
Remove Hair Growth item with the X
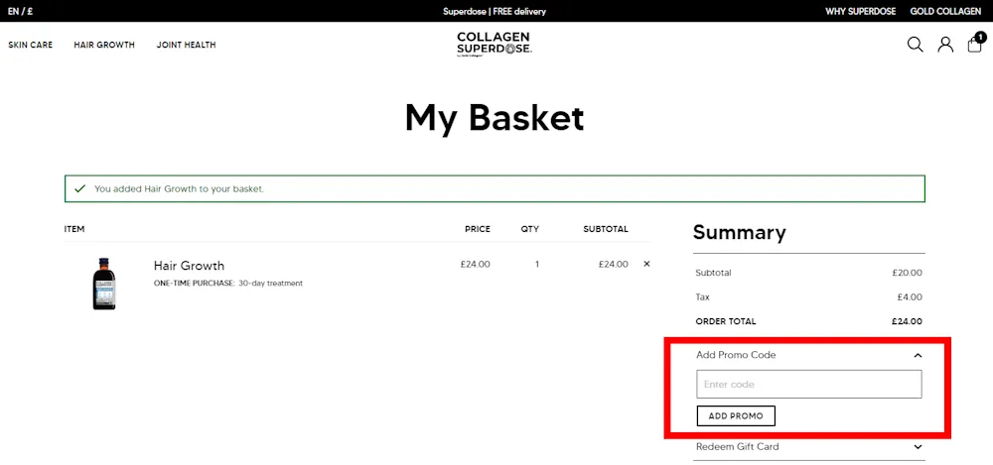pos(646,264)
